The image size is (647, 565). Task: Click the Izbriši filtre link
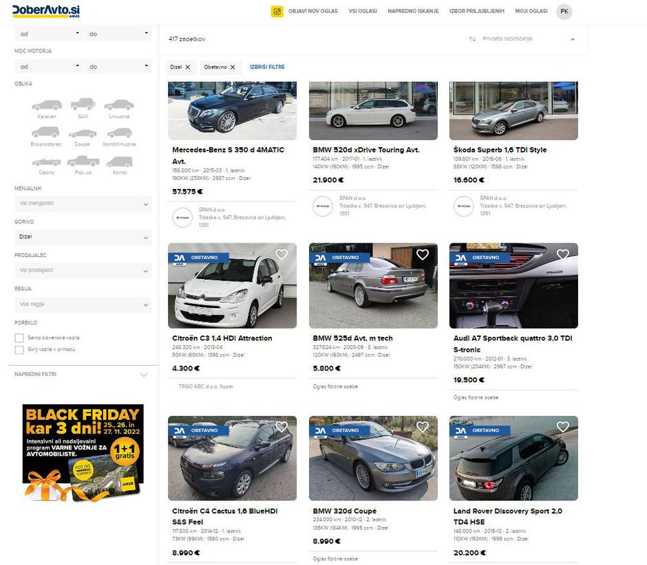pos(267,67)
